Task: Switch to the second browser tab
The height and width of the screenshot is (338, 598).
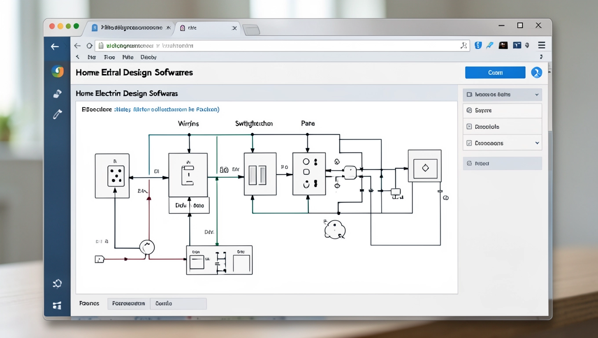Action: (x=207, y=28)
